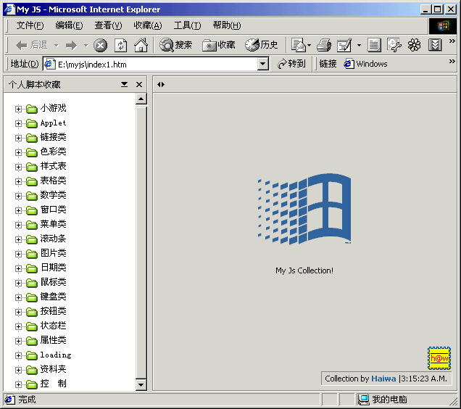Select the 窗口类 tree item

(53, 210)
